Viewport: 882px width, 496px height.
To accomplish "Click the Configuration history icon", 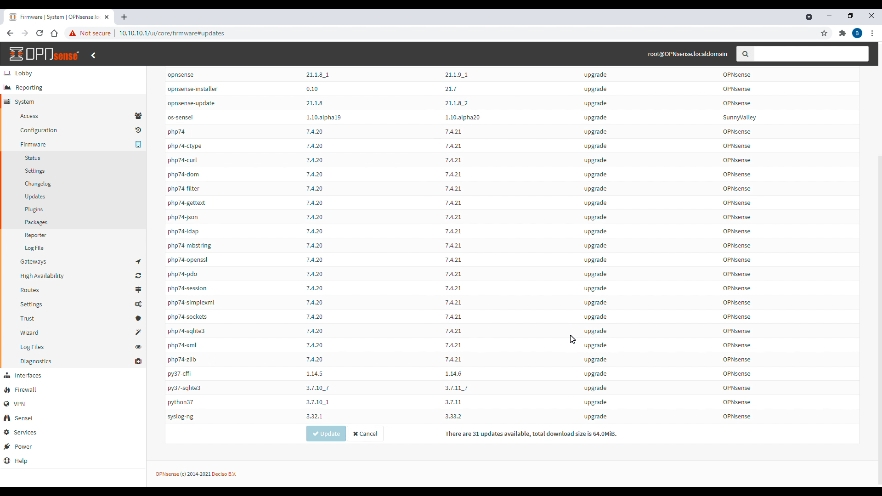I will click(x=138, y=130).
